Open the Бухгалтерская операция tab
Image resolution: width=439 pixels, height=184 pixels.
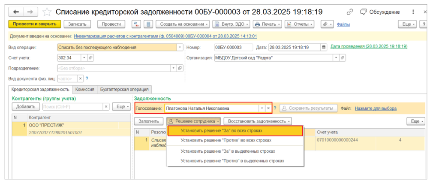124,89
